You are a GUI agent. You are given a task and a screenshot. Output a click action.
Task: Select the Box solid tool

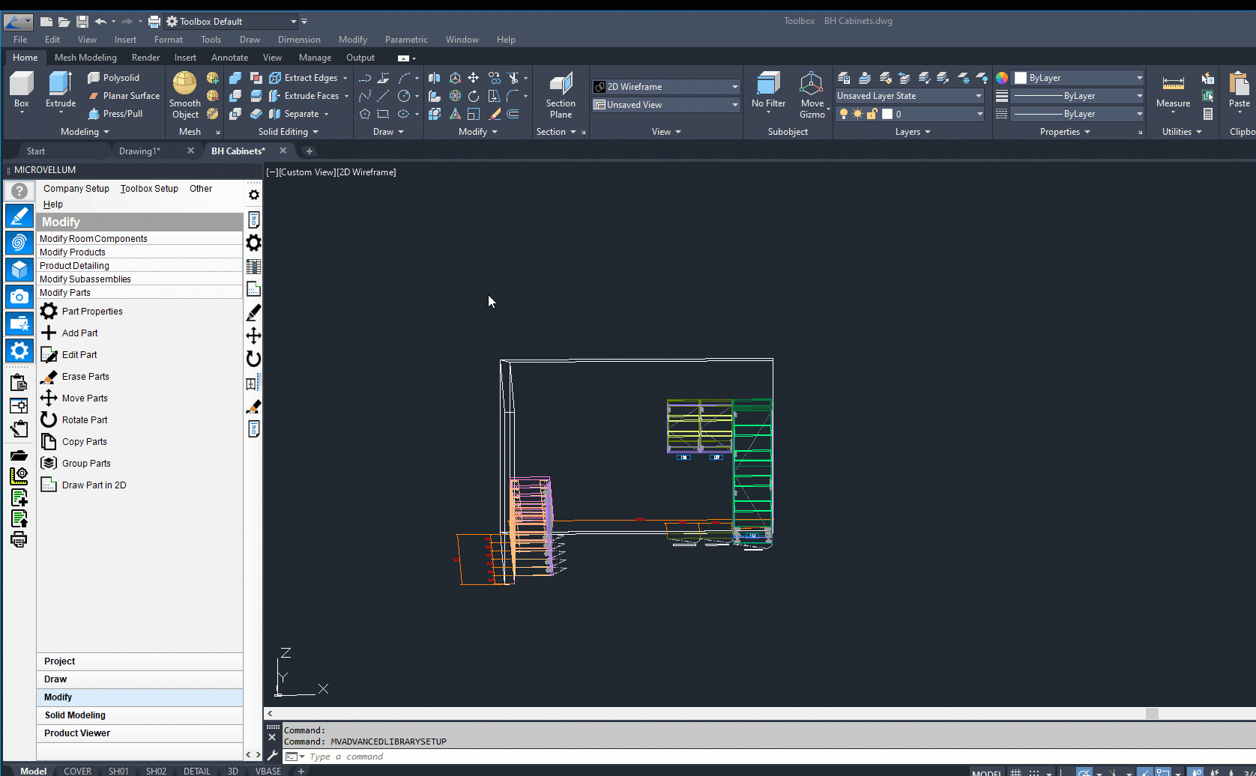tap(22, 88)
